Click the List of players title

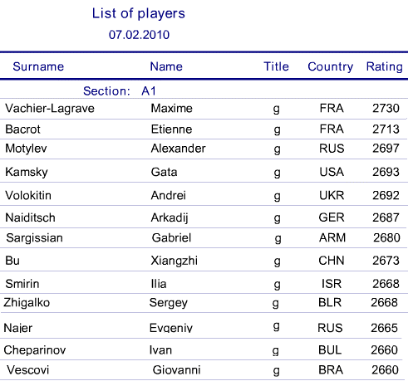139,14
